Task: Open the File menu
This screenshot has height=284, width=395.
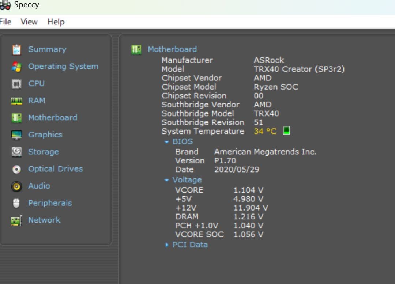Action: (5, 22)
